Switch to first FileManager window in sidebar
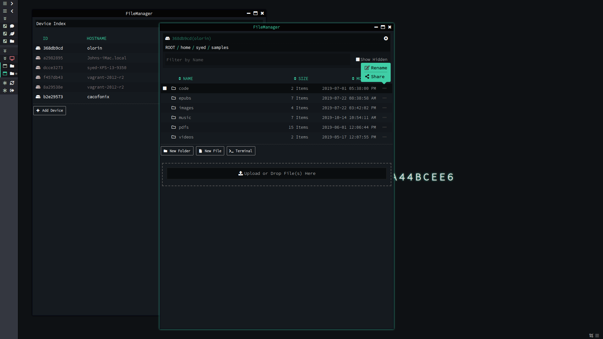This screenshot has height=339, width=603. click(x=9, y=66)
